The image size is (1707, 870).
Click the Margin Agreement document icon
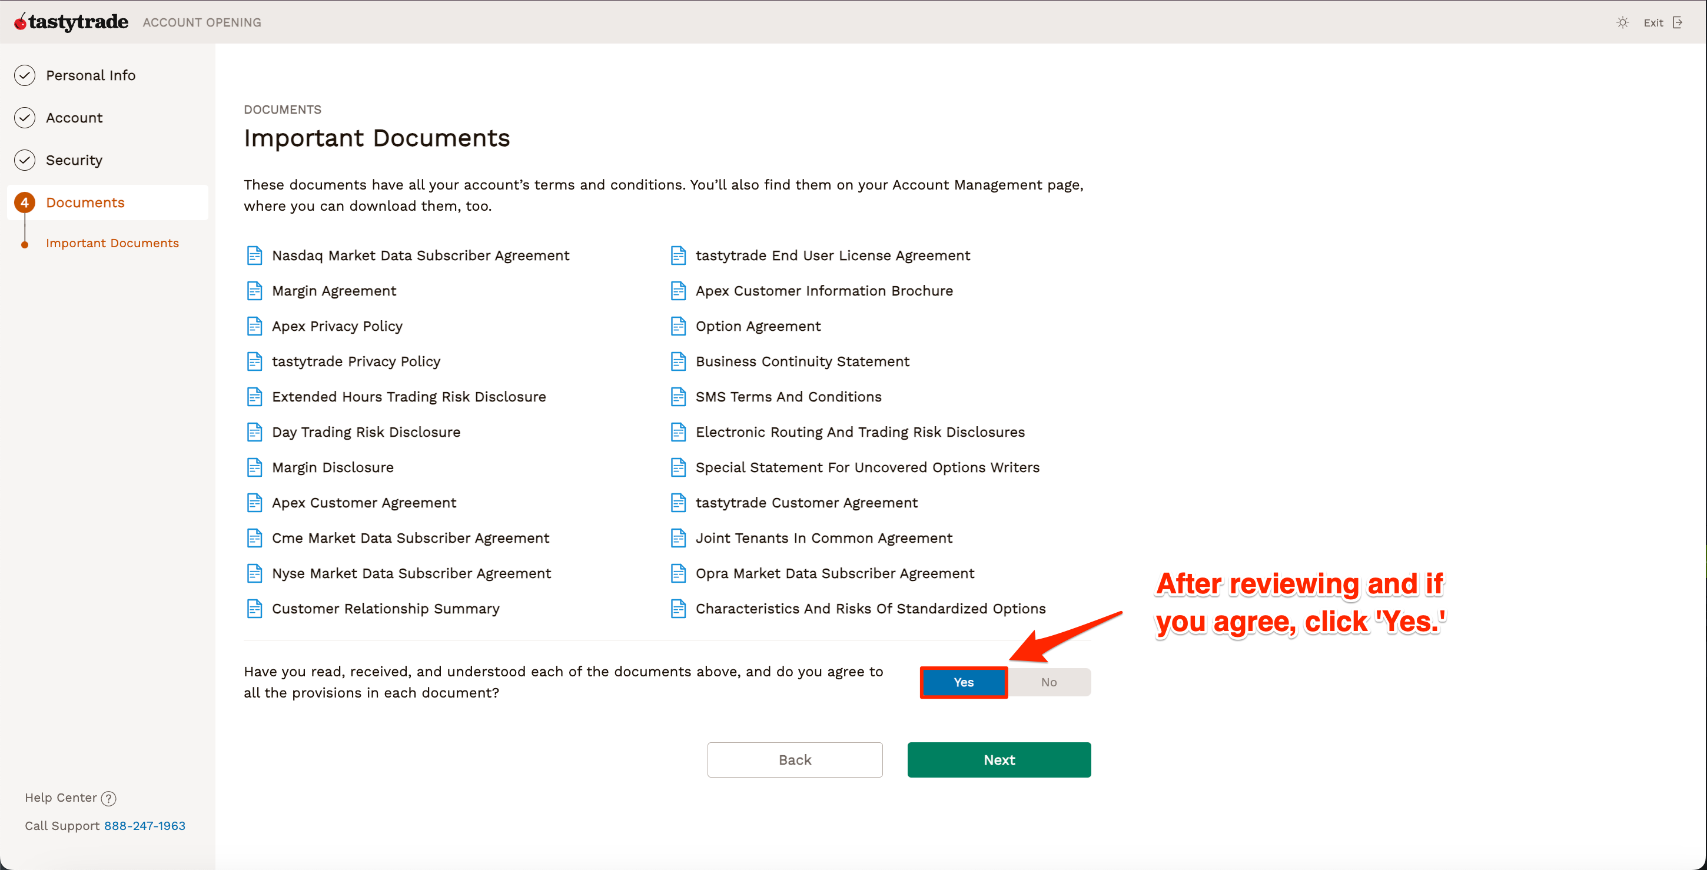(x=254, y=291)
